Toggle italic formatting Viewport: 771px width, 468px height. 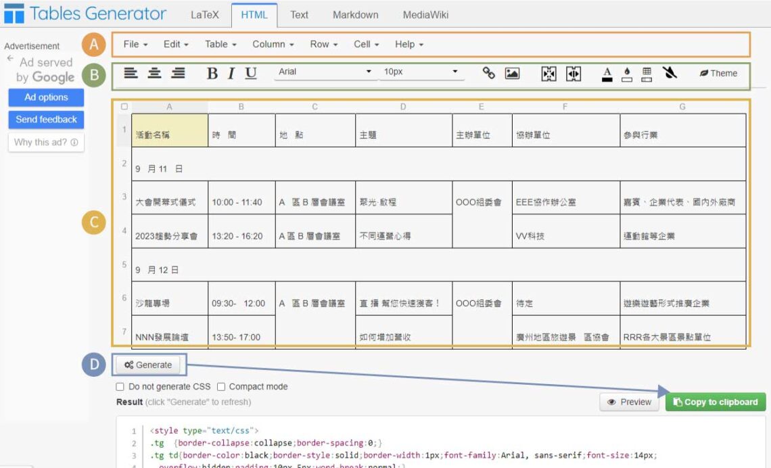(231, 73)
